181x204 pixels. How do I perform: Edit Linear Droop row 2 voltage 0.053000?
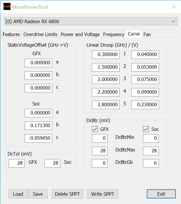click(145, 67)
